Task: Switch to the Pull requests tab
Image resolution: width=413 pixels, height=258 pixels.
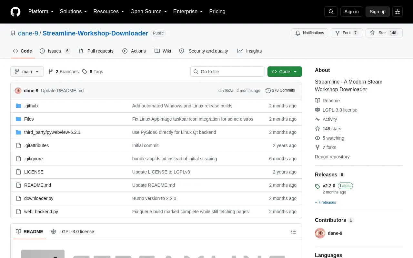Action: (96, 51)
